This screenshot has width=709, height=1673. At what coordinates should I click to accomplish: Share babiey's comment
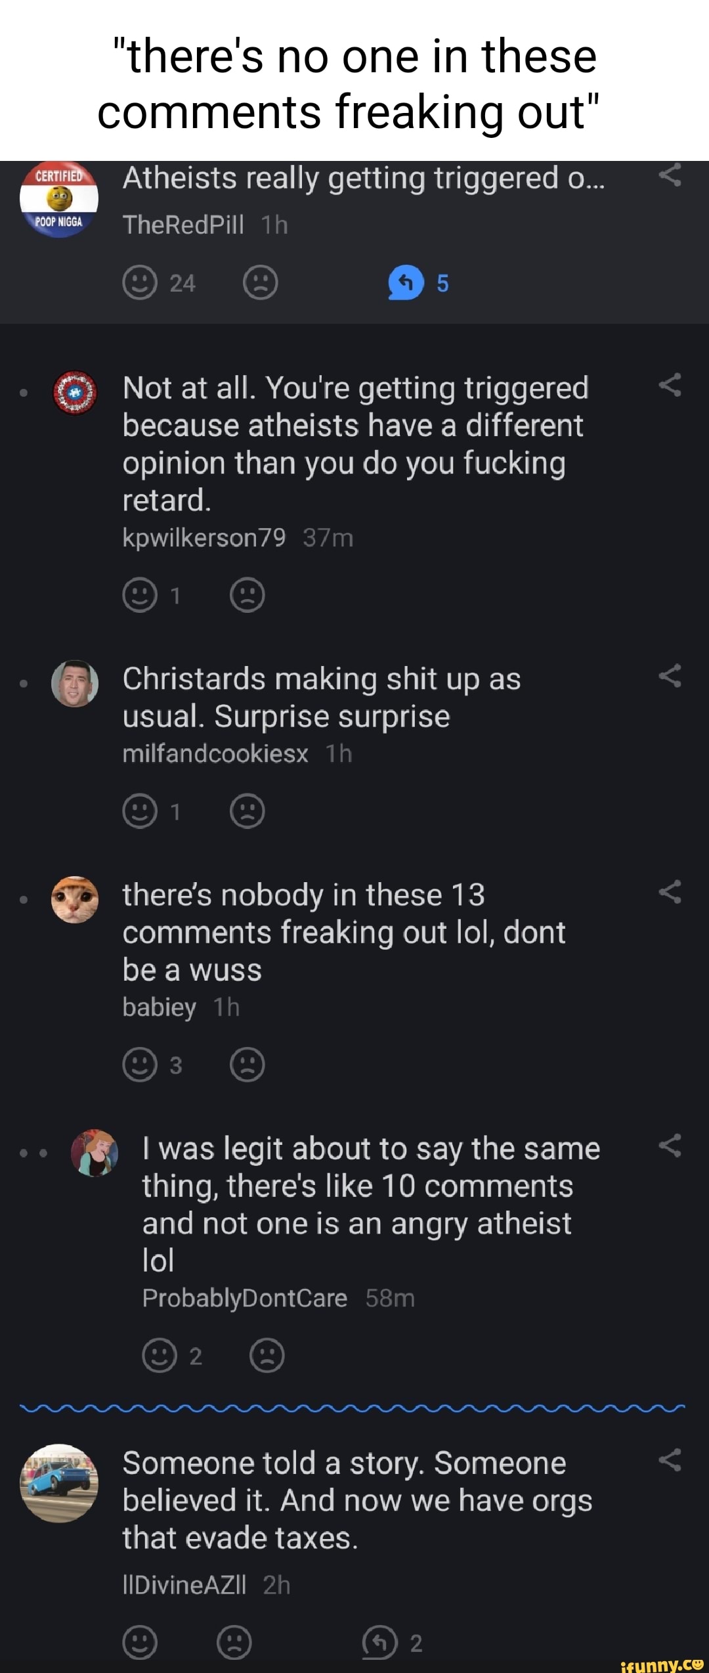pyautogui.click(x=670, y=892)
